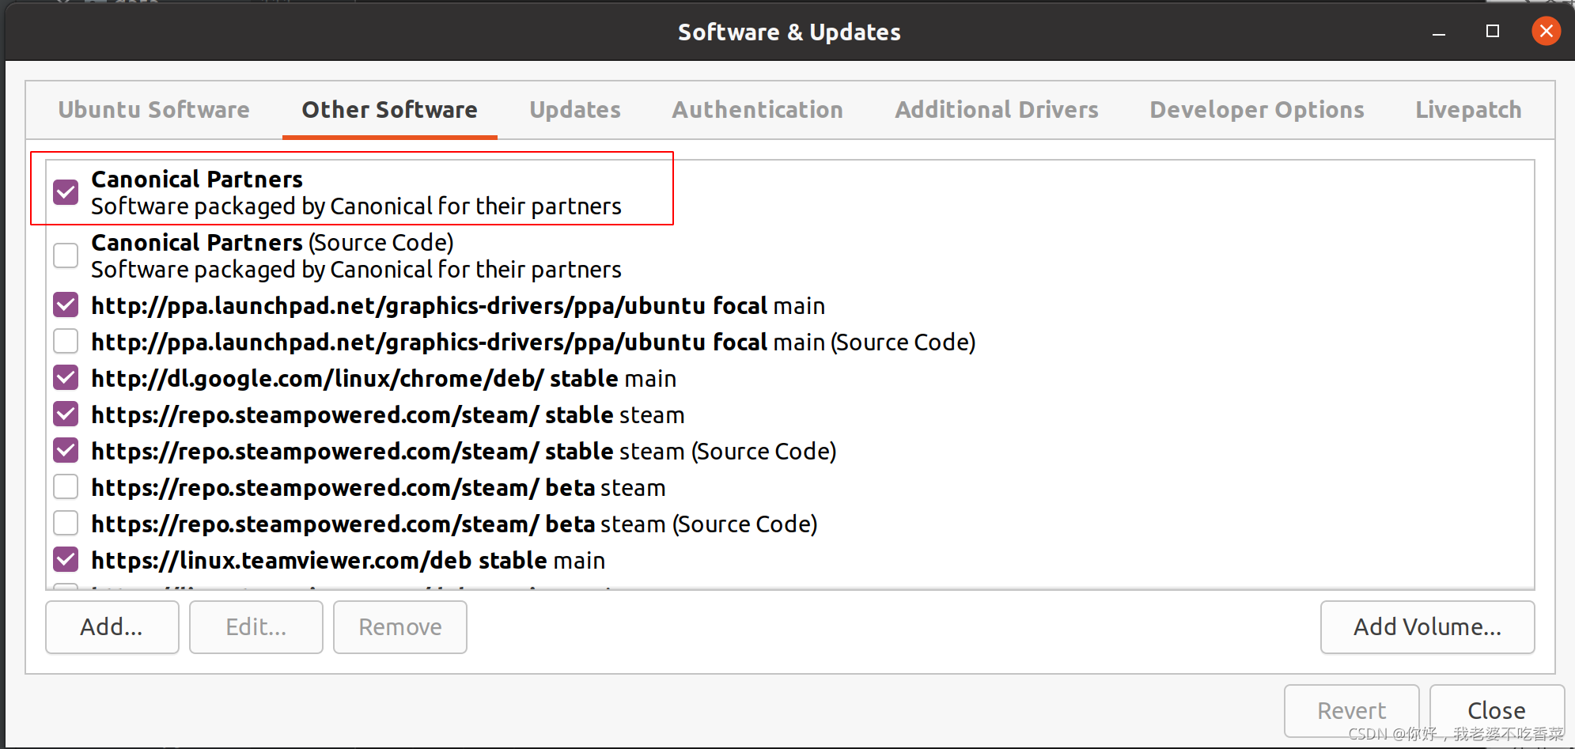Image resolution: width=1575 pixels, height=749 pixels.
Task: Select the graphics-drivers ppa focal main entry
Action: (x=458, y=305)
